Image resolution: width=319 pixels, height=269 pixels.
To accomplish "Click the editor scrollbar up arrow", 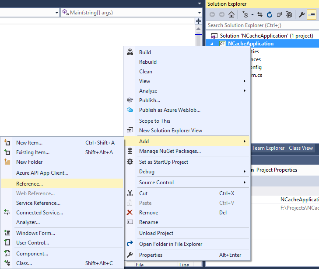I will [x=198, y=29].
